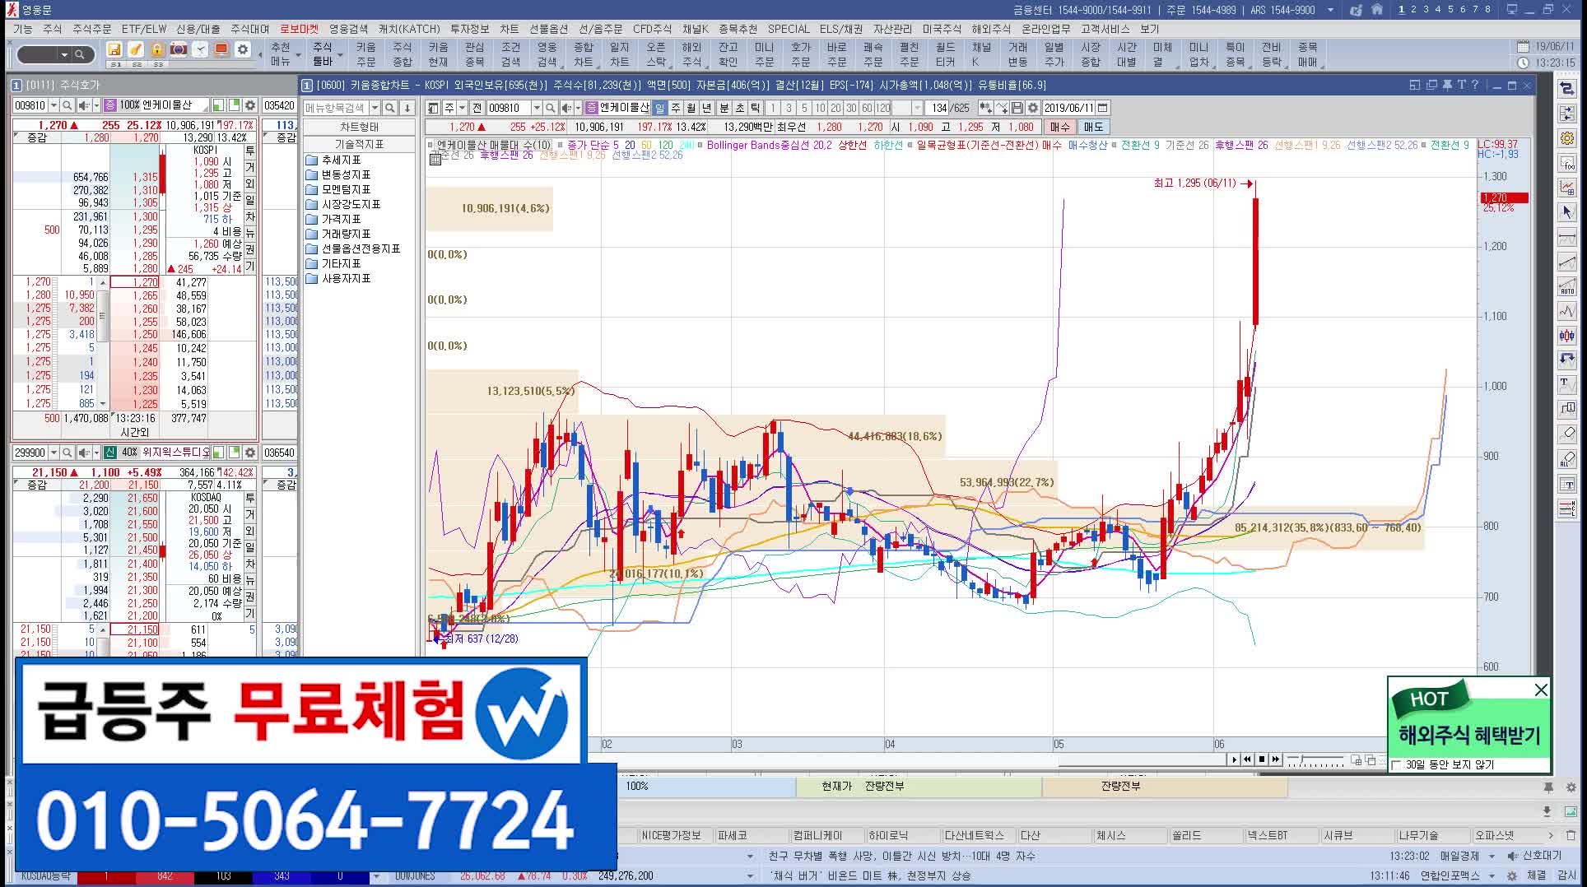Screen dimensions: 1587x887
Task: Click the rewind button in chart playback controls
Action: [x=1247, y=759]
